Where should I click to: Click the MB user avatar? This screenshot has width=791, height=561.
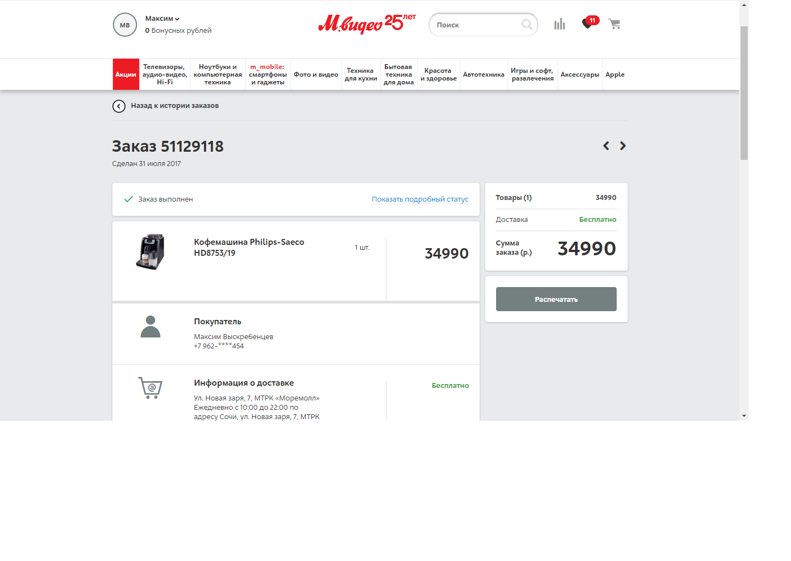pyautogui.click(x=125, y=25)
